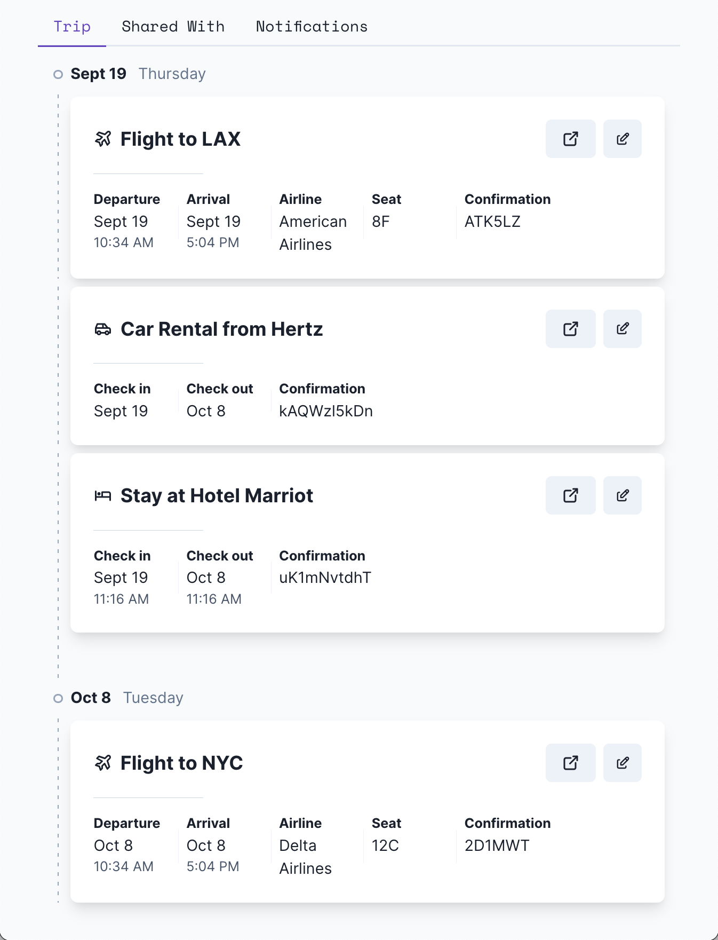Click the car icon beside Car Rental
The width and height of the screenshot is (718, 940).
click(x=103, y=329)
